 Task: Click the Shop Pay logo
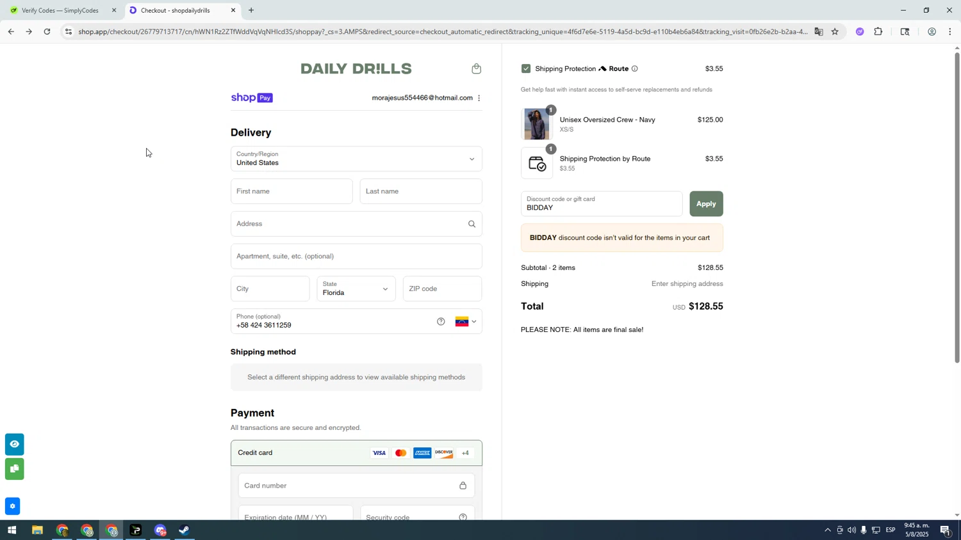click(252, 98)
